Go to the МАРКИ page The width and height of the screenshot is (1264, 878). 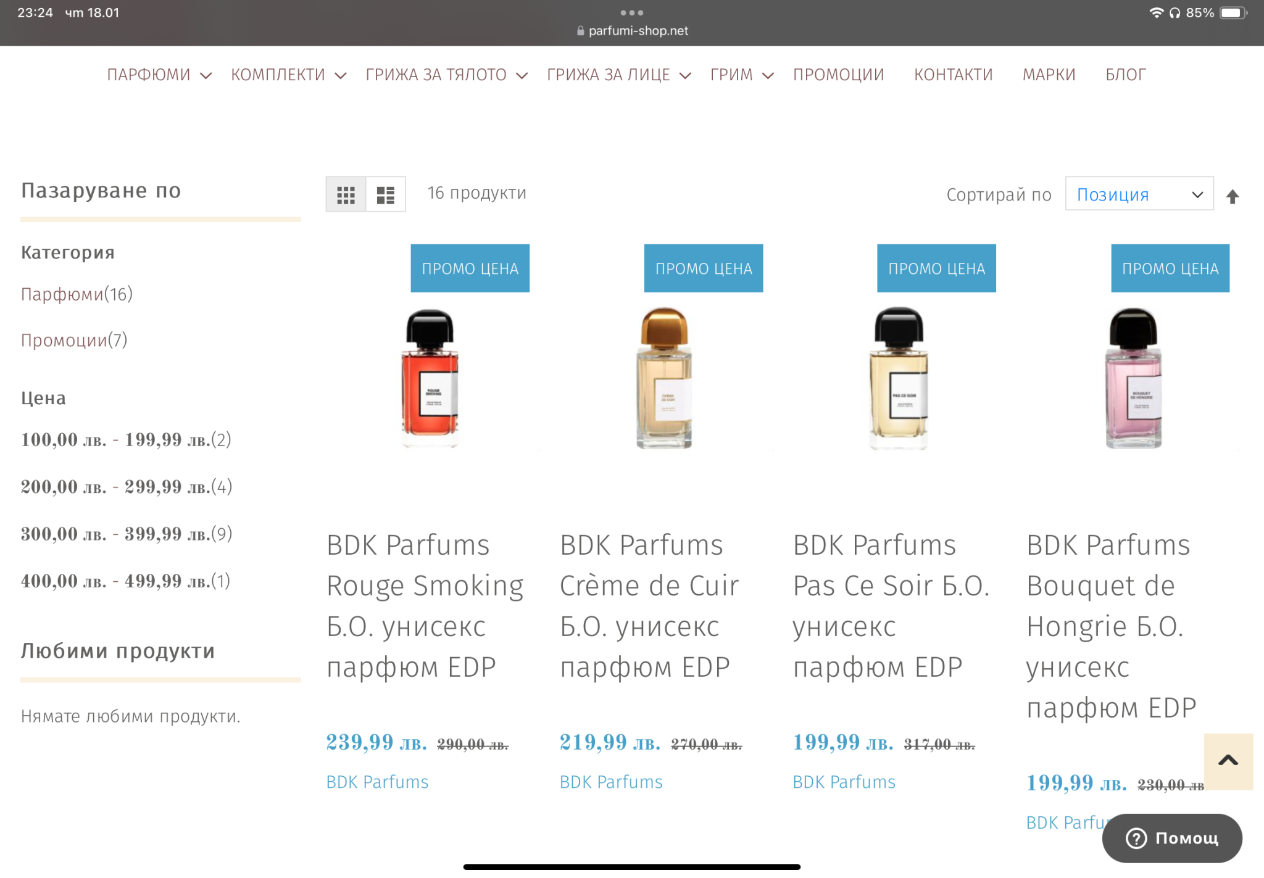coord(1049,75)
